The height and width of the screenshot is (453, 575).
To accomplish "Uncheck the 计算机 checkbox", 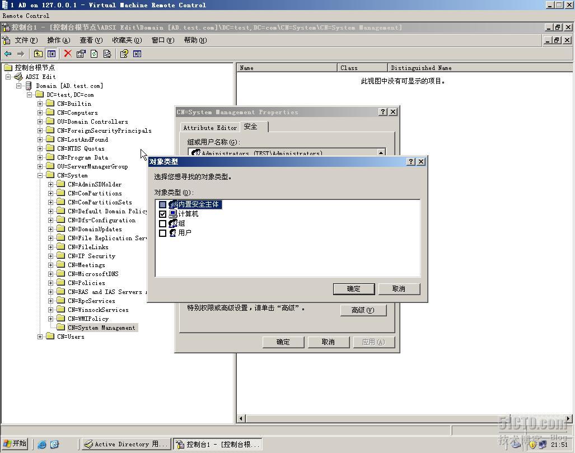I will pos(163,214).
